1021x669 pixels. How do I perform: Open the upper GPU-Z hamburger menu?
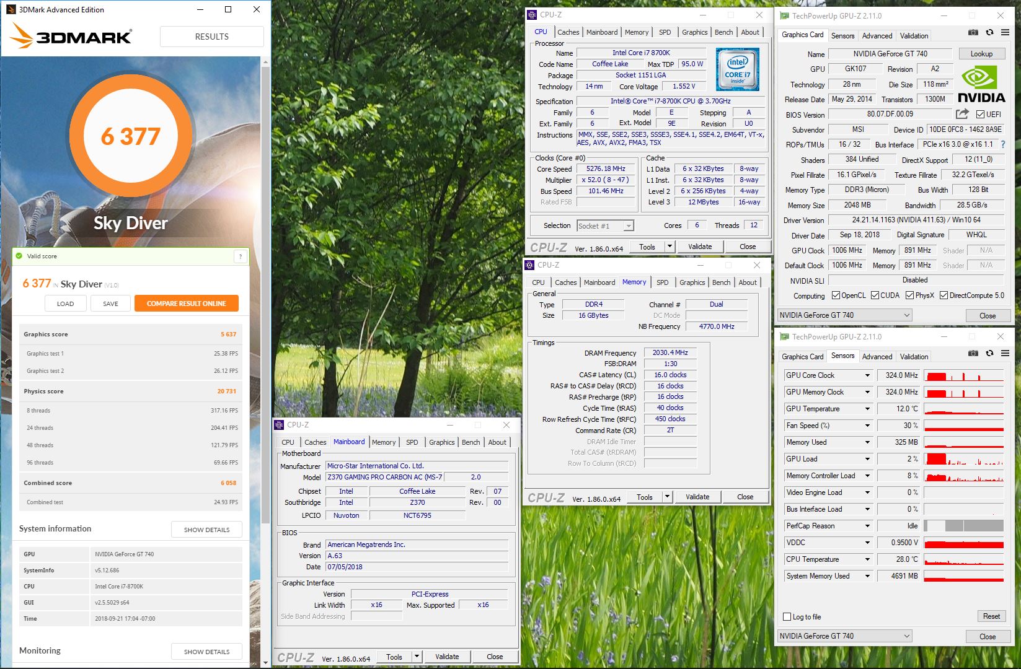tap(1005, 32)
